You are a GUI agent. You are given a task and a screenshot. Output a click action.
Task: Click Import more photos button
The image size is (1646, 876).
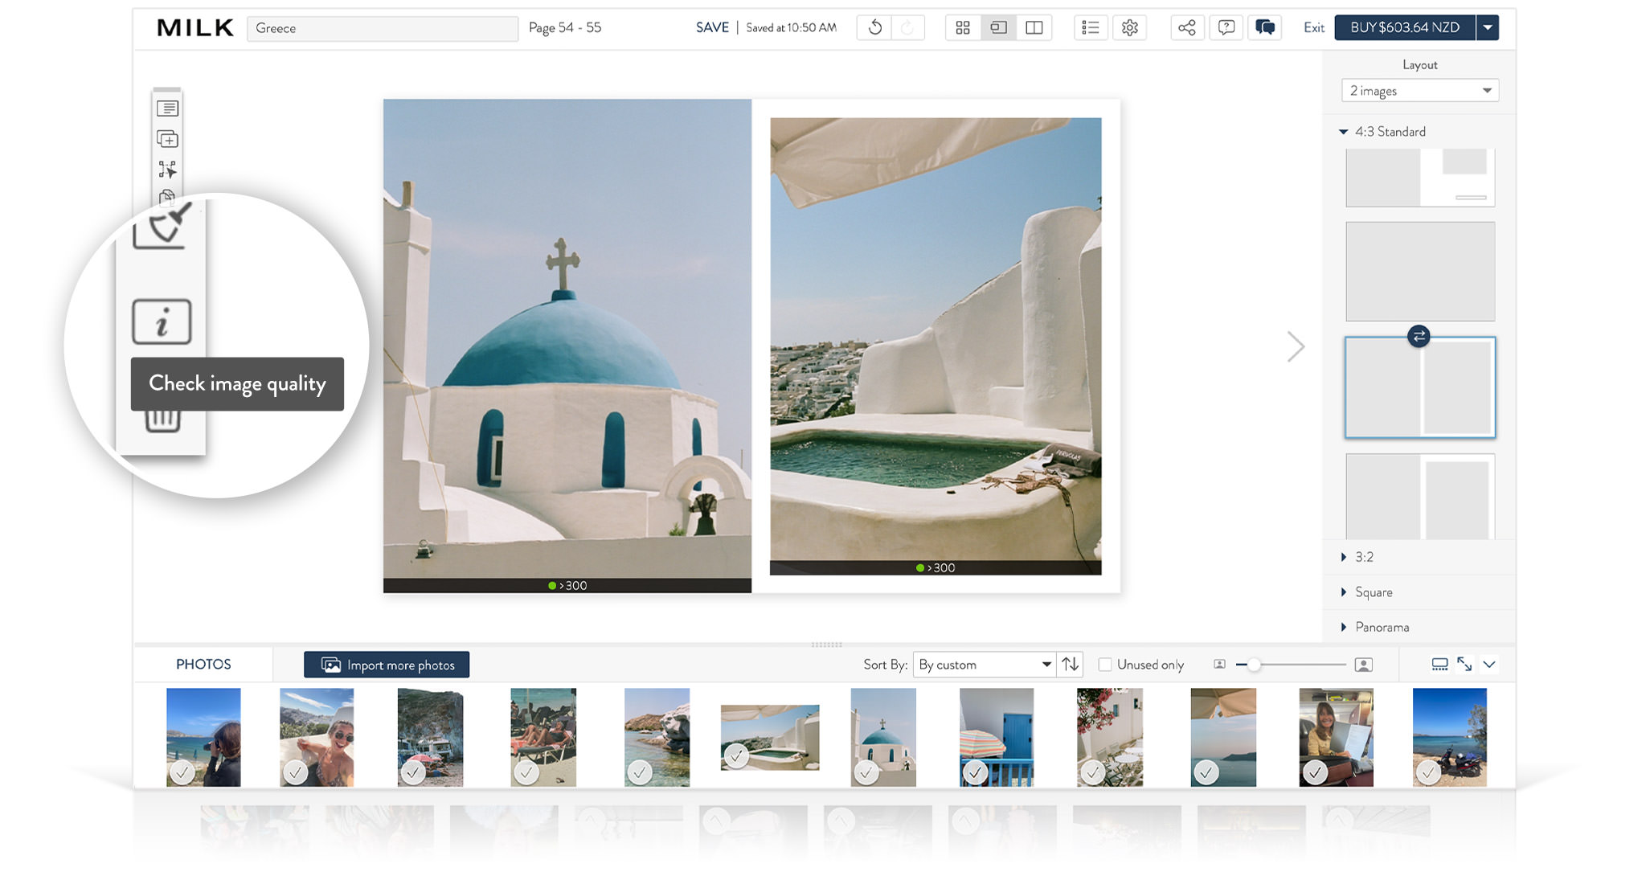point(387,665)
